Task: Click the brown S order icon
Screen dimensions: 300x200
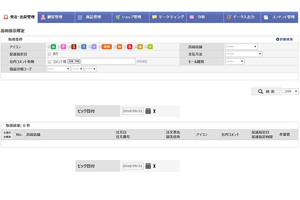Action: [x=73, y=46]
